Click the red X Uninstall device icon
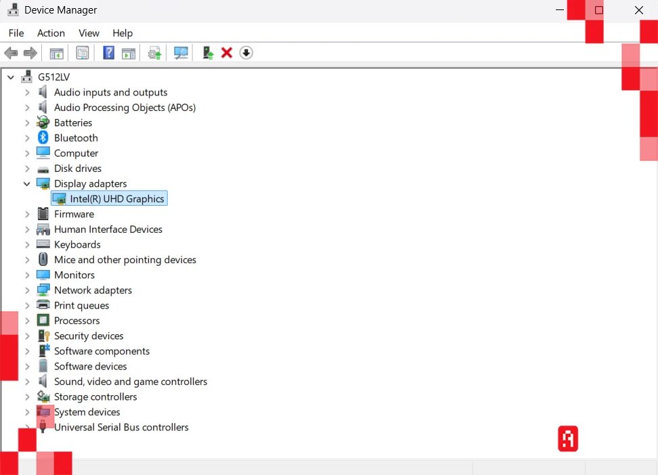 (x=227, y=53)
